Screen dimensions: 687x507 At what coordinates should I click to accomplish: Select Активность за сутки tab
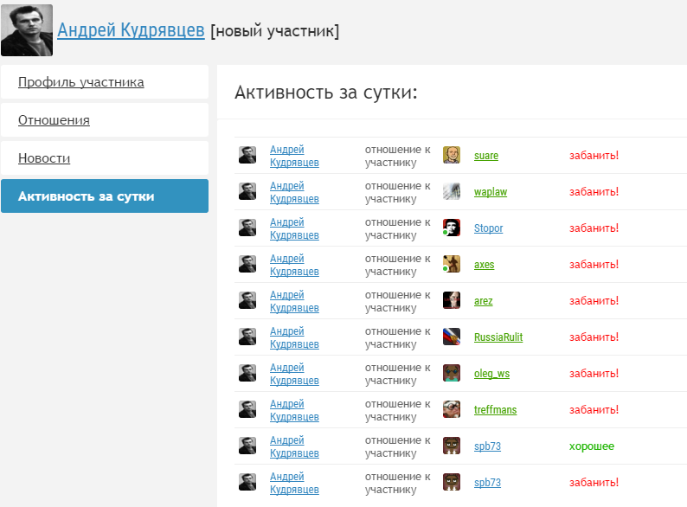point(87,196)
